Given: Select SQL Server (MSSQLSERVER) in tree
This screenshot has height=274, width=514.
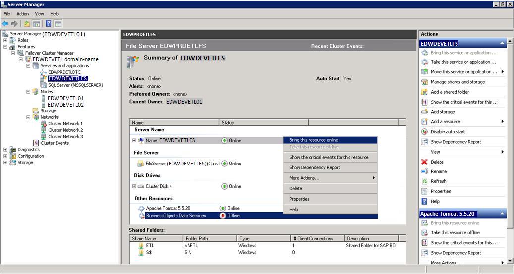Looking at the screenshot, I should [75, 85].
